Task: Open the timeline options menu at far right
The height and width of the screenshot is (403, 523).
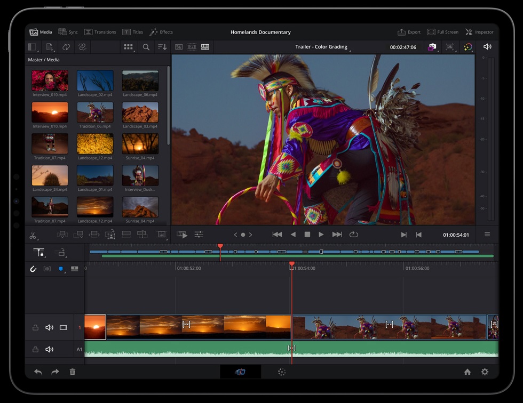Action: [x=487, y=235]
